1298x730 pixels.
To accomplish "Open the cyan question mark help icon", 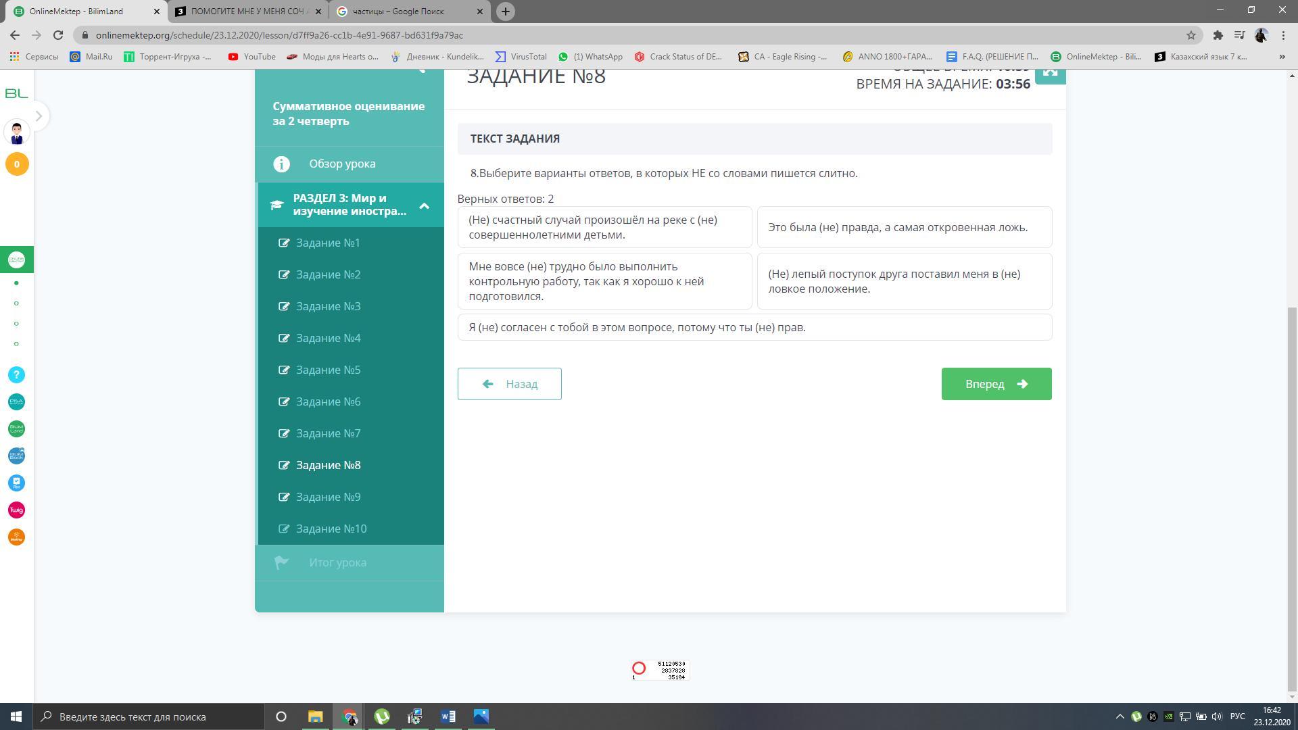I will 17,375.
